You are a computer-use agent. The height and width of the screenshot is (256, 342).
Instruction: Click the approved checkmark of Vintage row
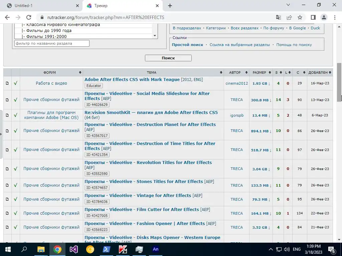tap(15, 199)
